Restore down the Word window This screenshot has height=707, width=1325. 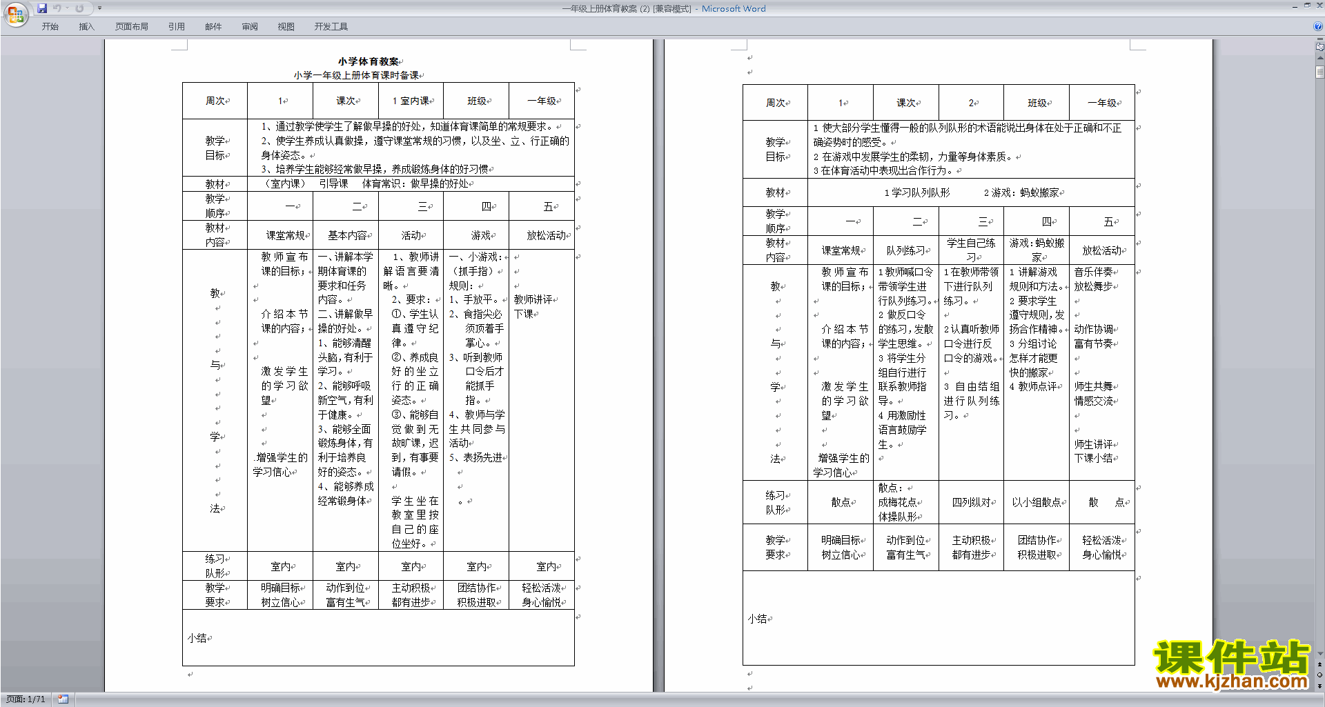tap(1307, 6)
